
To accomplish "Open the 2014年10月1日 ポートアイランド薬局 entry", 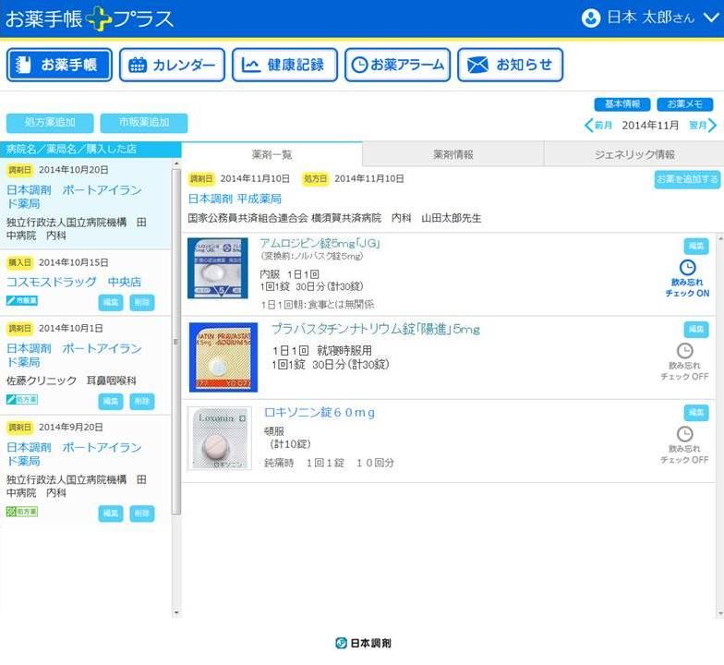I will [74, 355].
